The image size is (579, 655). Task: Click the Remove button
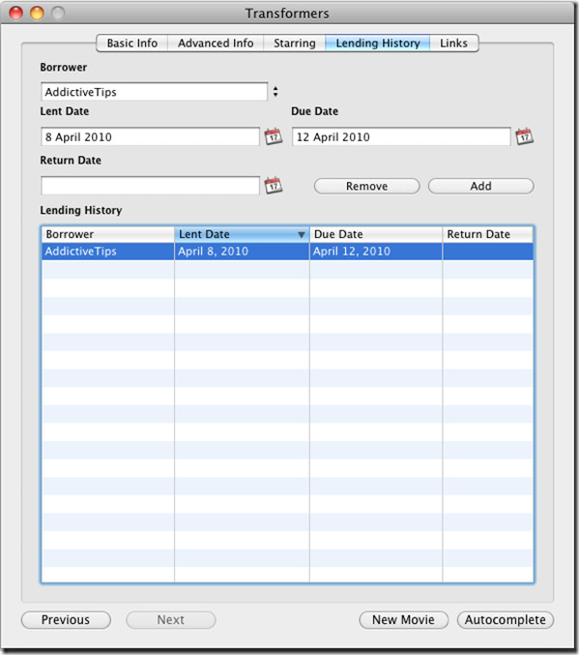tap(366, 187)
